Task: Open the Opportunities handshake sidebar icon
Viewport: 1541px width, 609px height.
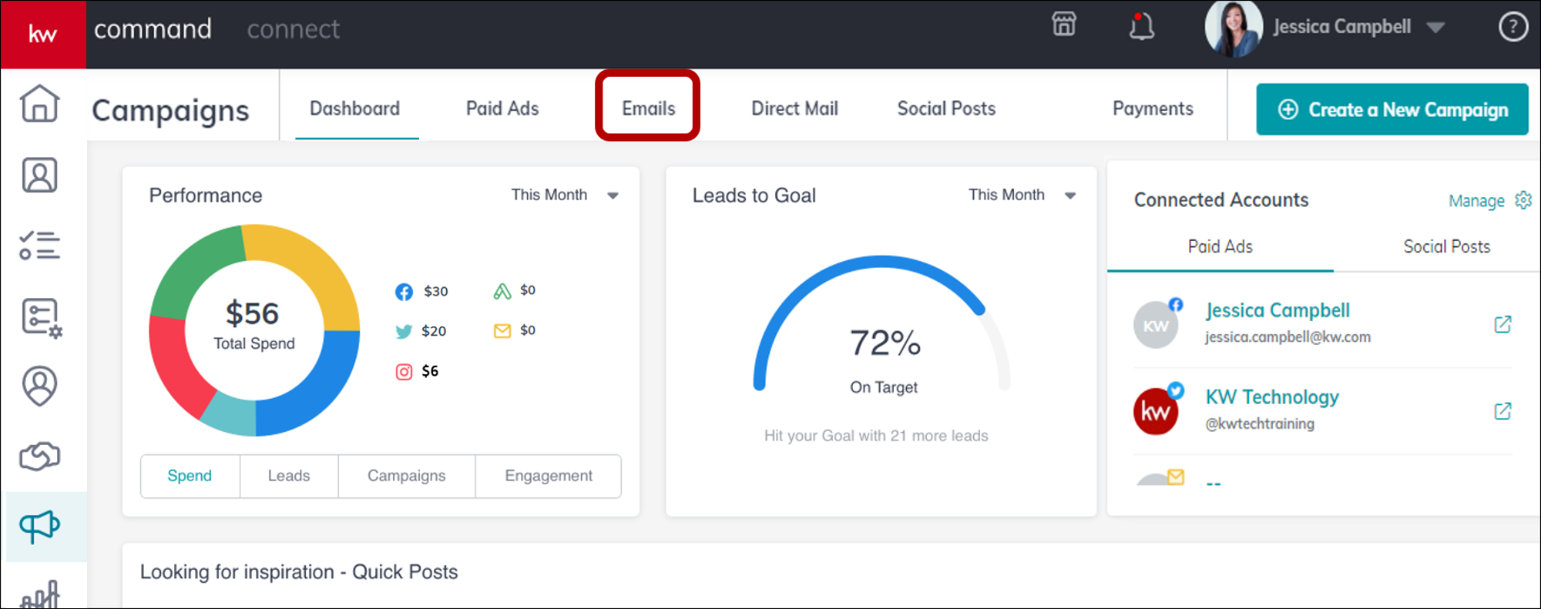Action: click(40, 456)
